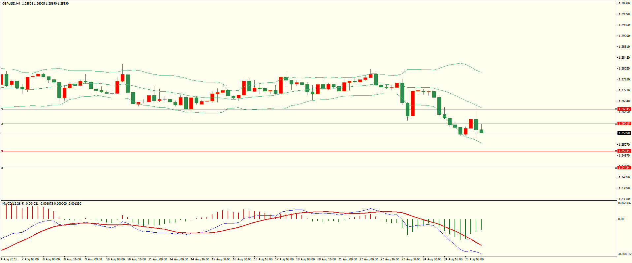Click the 14 Aug 00:00 time label
The image size is (632, 263).
[178, 259]
